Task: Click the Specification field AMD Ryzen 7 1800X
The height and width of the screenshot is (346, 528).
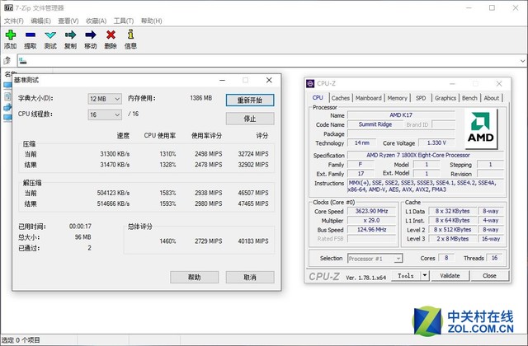Action: pos(426,155)
